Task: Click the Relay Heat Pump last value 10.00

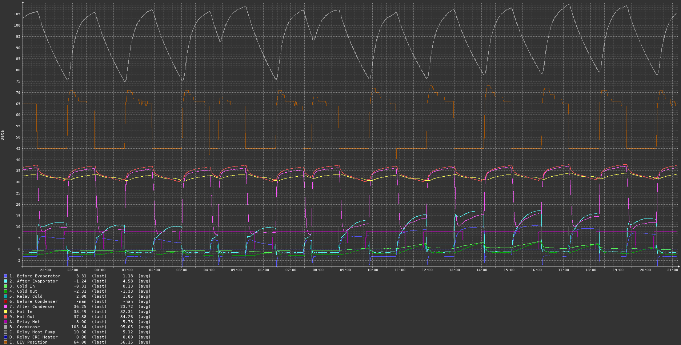Action: click(80, 332)
